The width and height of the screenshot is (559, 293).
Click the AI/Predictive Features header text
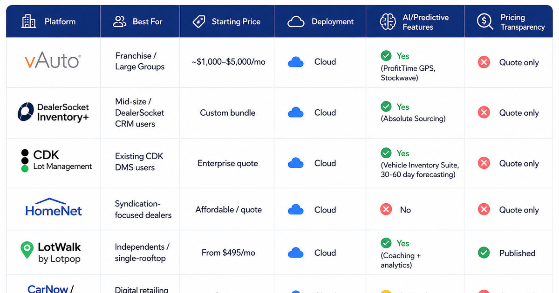click(x=426, y=22)
